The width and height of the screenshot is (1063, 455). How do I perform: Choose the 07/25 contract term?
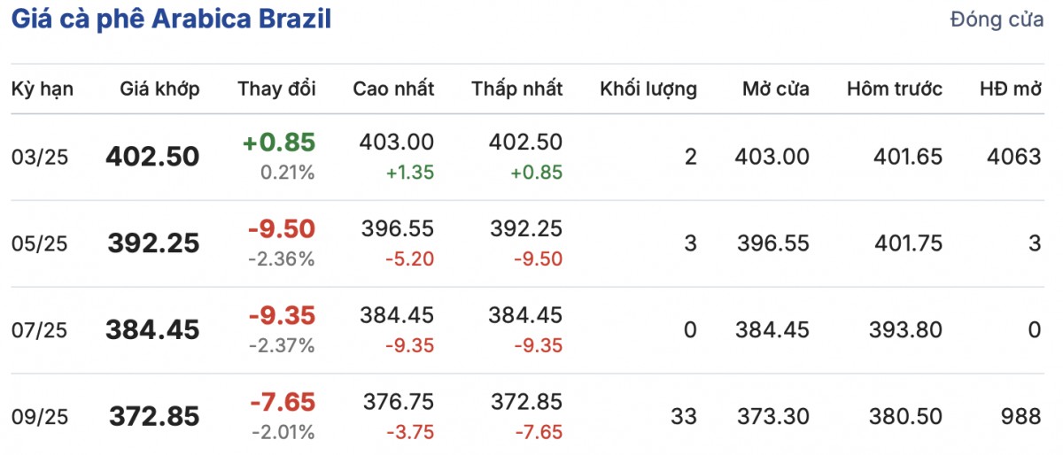[x=40, y=331]
